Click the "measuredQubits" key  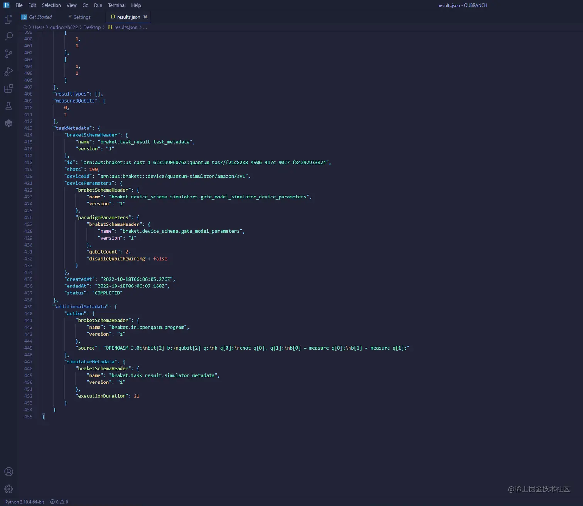point(75,101)
